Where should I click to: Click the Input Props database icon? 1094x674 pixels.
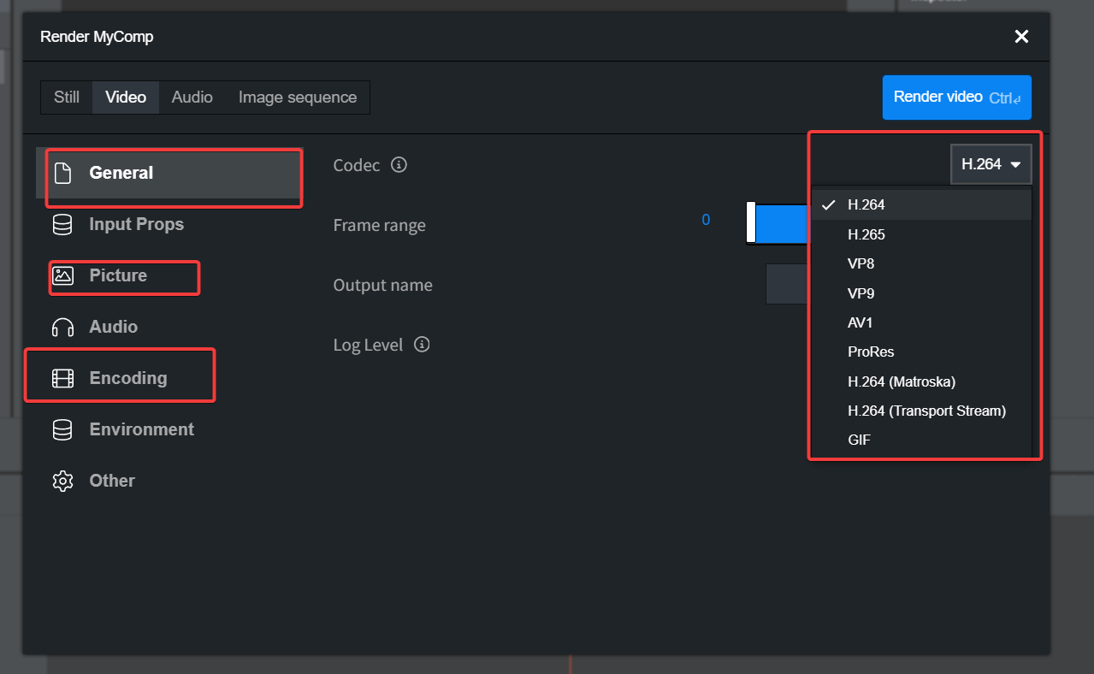point(62,224)
